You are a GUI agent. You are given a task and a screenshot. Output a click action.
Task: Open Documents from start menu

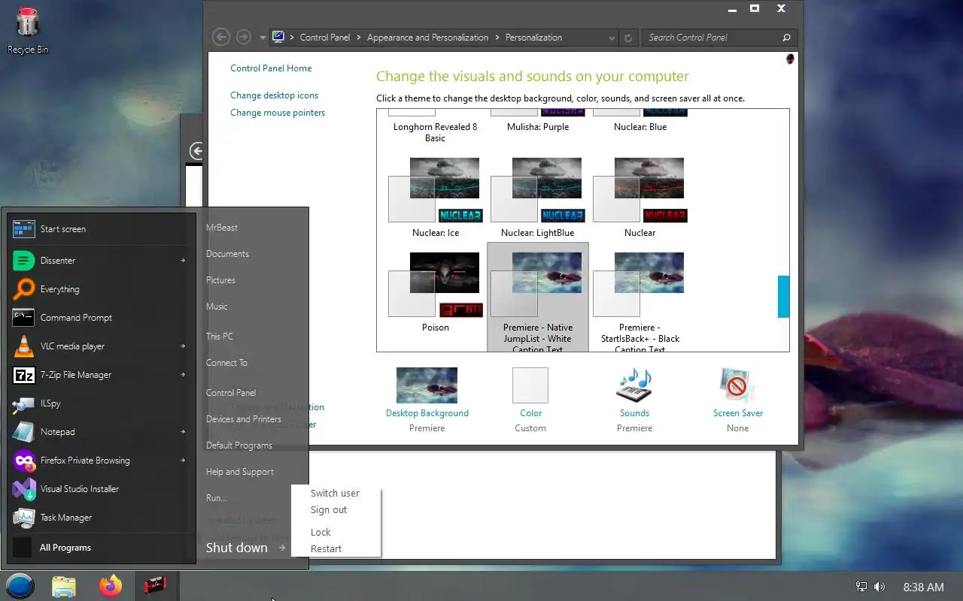pos(227,254)
